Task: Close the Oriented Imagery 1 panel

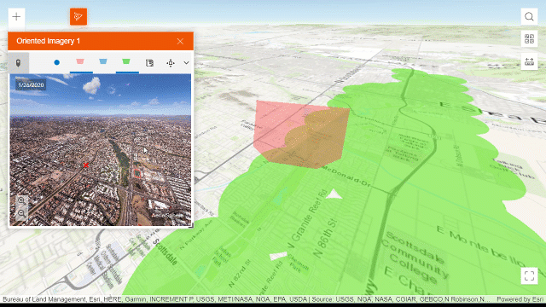Action: pyautogui.click(x=180, y=42)
